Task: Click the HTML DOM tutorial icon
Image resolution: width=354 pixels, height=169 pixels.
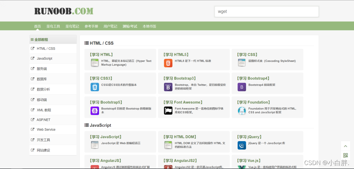Action: coord(168,145)
